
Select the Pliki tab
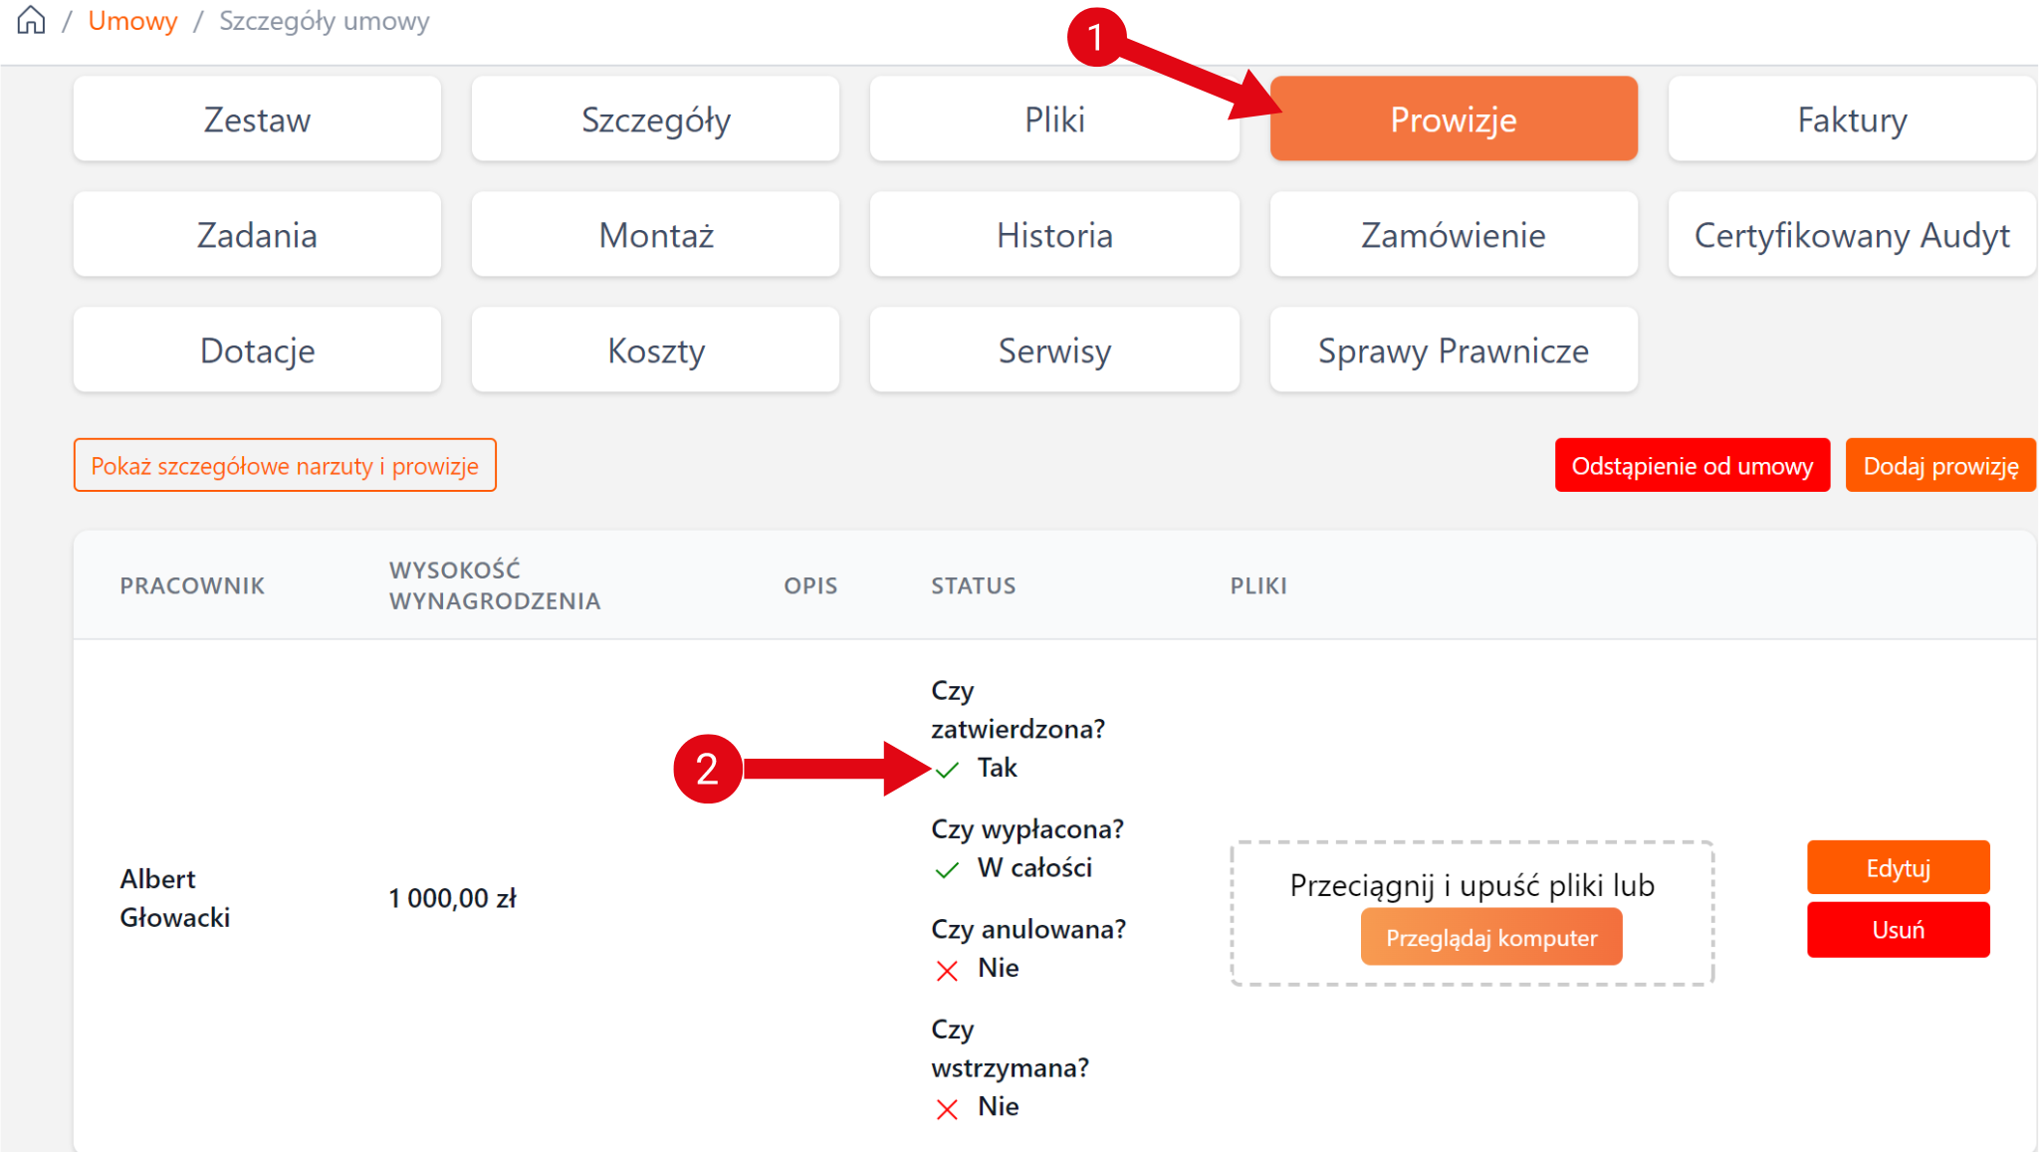(x=1054, y=119)
